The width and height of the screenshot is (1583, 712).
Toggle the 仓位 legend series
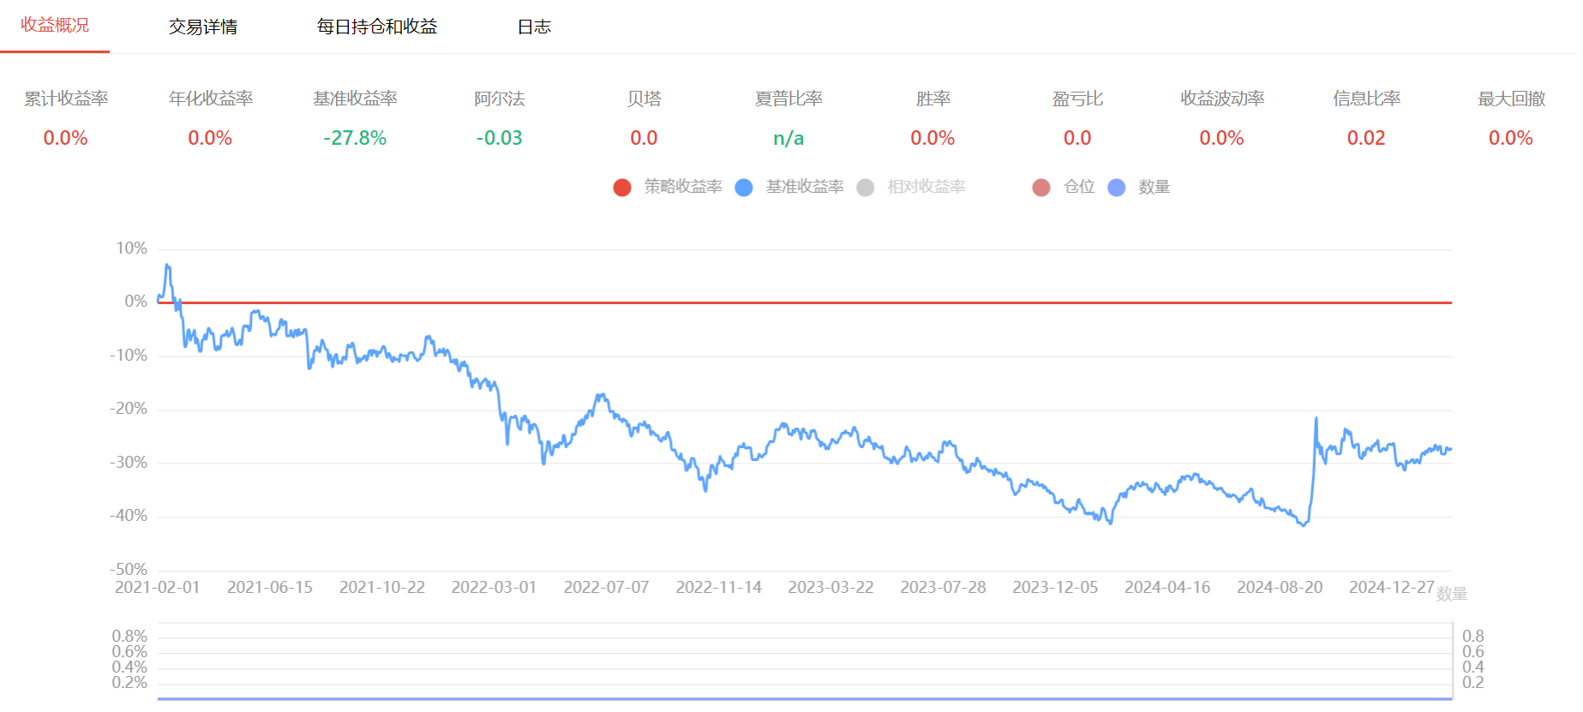click(x=1064, y=187)
